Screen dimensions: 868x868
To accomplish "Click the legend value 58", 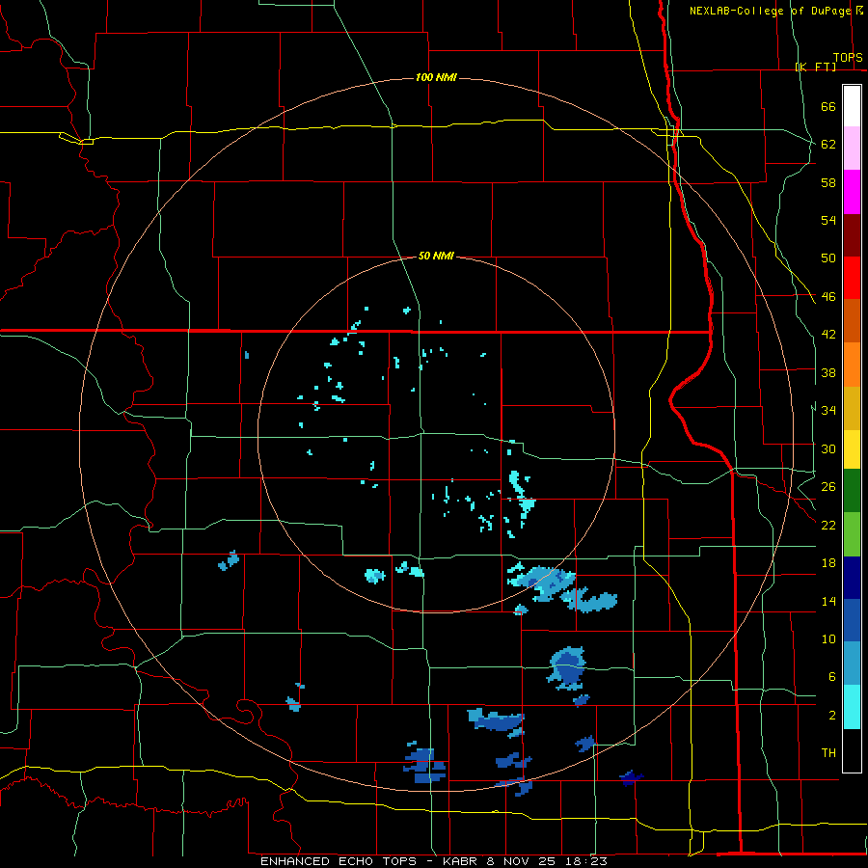I will (x=828, y=182).
